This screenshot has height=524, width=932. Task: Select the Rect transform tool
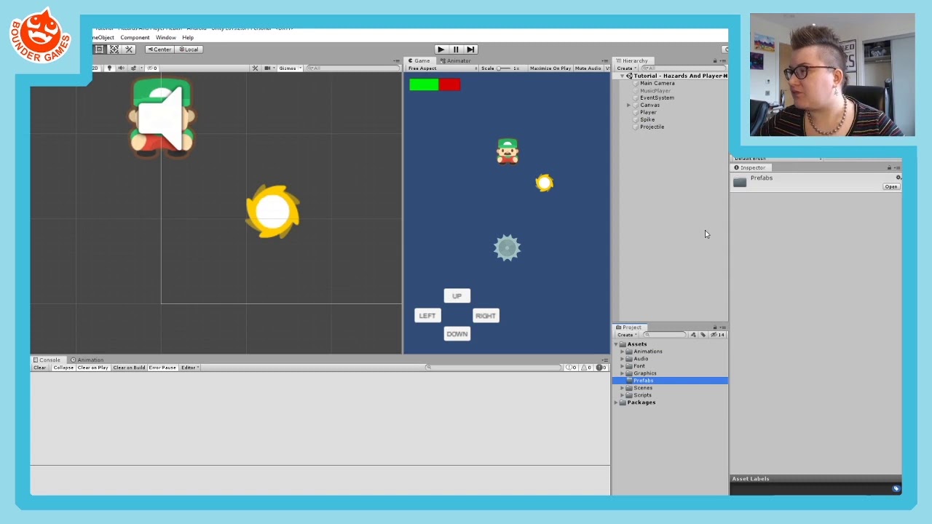[99, 49]
